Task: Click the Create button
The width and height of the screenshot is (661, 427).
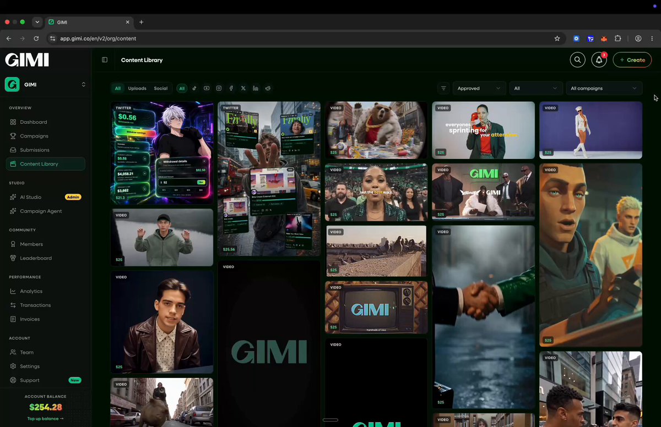Action: [x=632, y=60]
